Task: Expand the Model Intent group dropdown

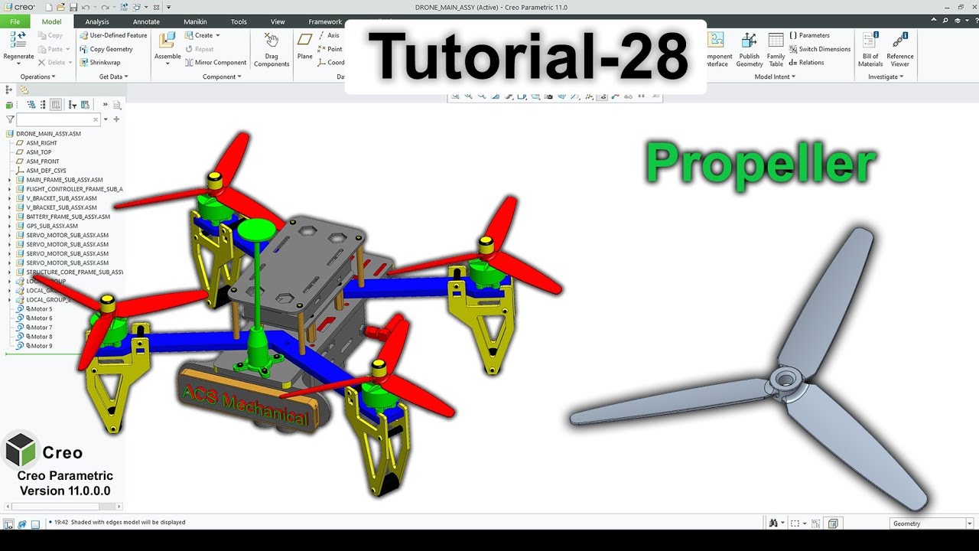Action: pos(775,77)
